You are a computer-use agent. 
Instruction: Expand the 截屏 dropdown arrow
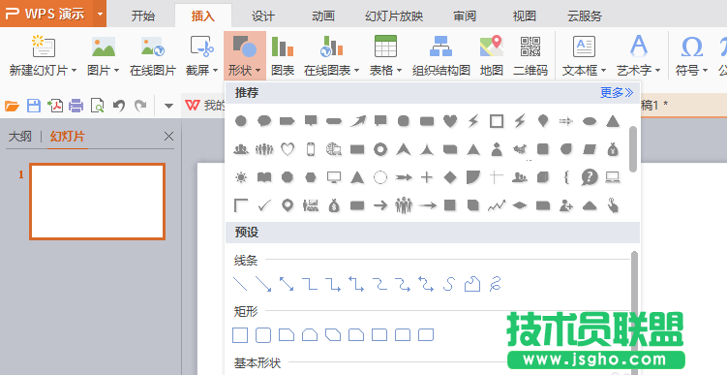pyautogui.click(x=215, y=71)
